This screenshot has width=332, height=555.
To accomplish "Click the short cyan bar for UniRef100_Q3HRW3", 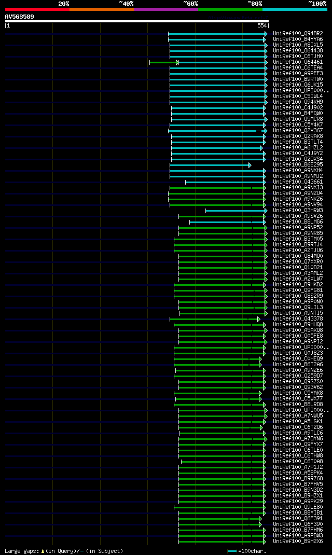I will tap(237, 211).
